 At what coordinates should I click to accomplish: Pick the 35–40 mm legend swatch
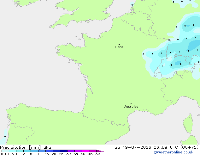coord(78,151)
